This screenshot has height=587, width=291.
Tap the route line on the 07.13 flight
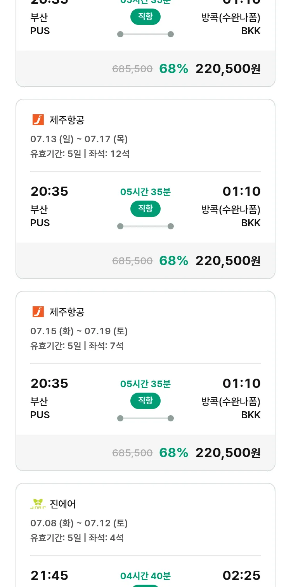coord(145,226)
